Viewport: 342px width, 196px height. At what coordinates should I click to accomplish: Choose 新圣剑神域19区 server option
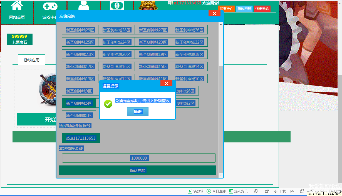tap(153, 54)
